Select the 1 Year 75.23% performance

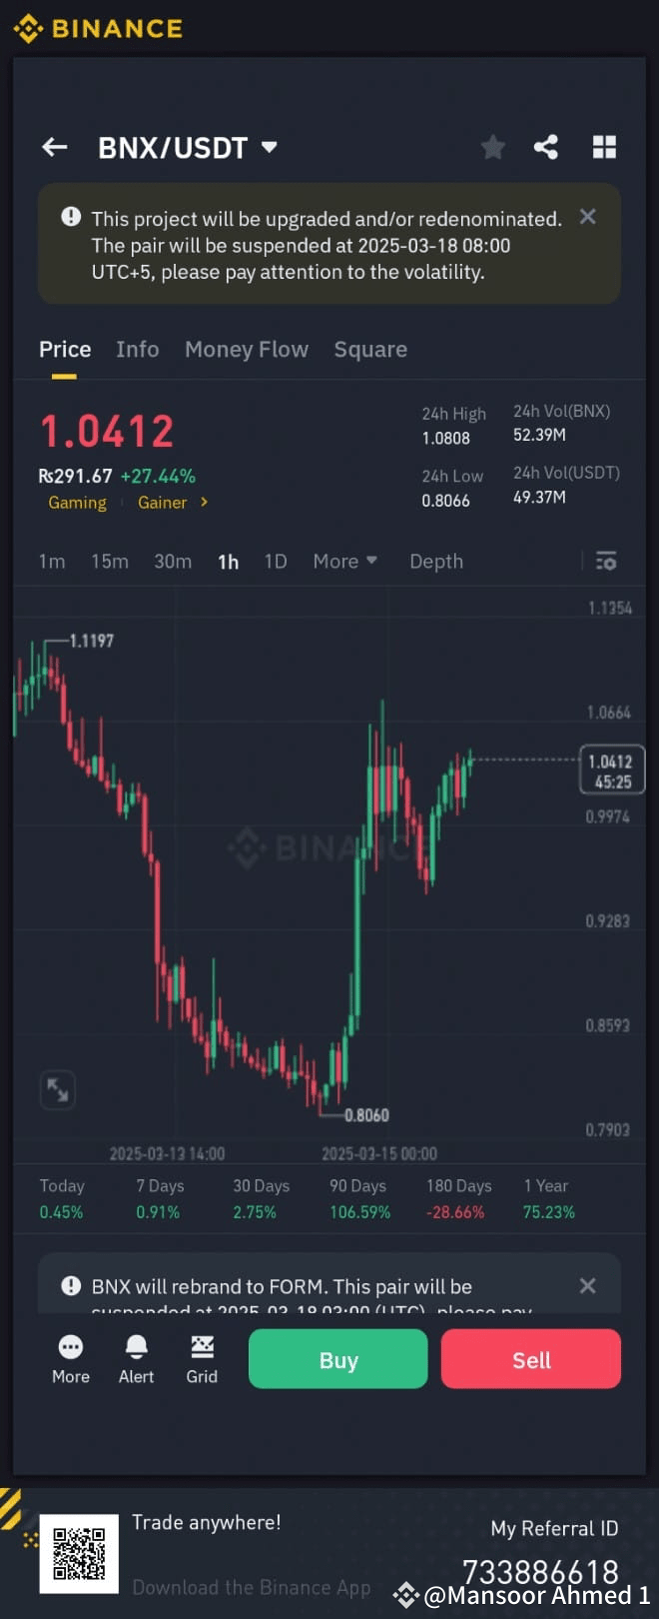(x=549, y=1198)
